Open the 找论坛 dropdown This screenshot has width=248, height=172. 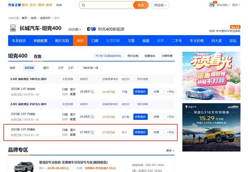click(160, 5)
